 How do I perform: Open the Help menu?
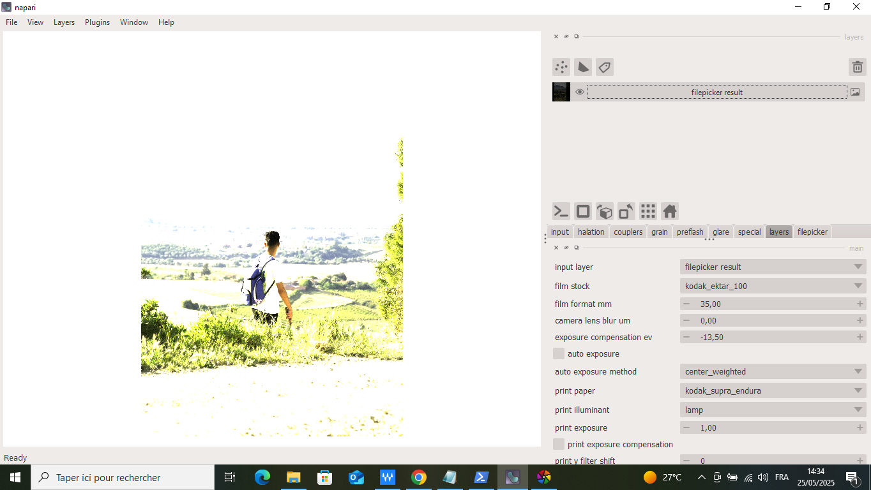pos(166,22)
